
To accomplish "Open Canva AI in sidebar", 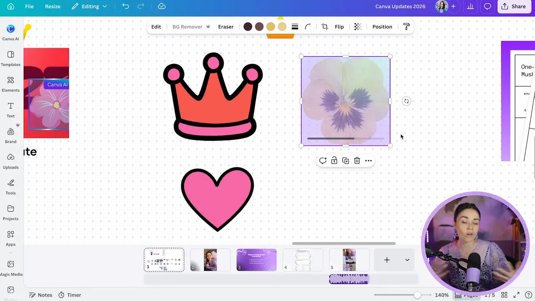I will click(x=10, y=32).
